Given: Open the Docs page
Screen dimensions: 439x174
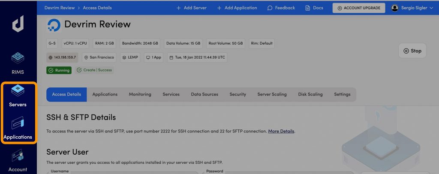Looking at the screenshot, I should (314, 8).
